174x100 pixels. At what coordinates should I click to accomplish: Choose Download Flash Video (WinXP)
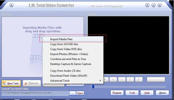coord(73,76)
